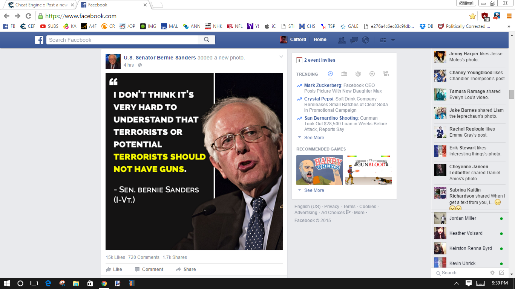Viewport: 515px width, 289px height.
Task: Toggle the uBlock ad blocker extension
Action: [x=484, y=17]
